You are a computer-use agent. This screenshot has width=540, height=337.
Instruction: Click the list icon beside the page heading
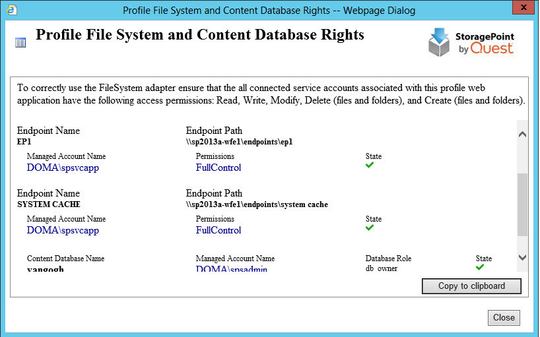20,43
